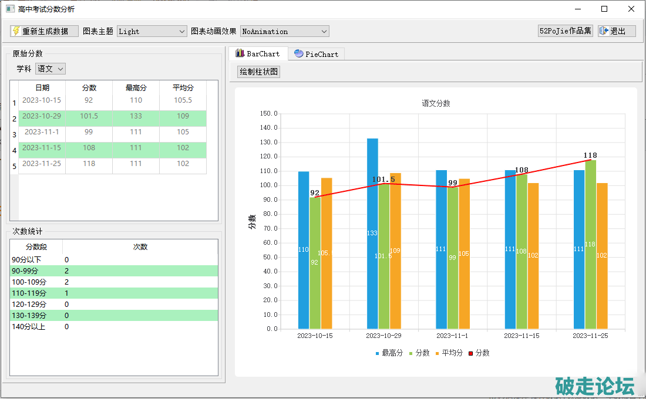Open the 图表主题 Light dropdown
Viewport: 646px width, 399px height.
pyautogui.click(x=152, y=32)
